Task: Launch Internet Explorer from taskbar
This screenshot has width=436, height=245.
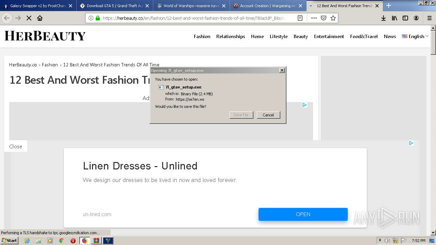Action: coord(27,241)
